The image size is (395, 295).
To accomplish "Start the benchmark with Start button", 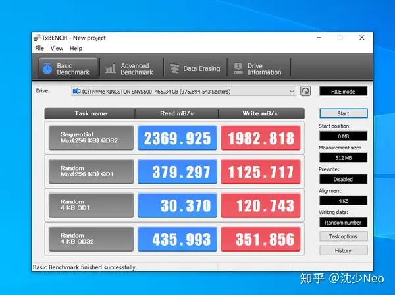I will click(x=343, y=113).
